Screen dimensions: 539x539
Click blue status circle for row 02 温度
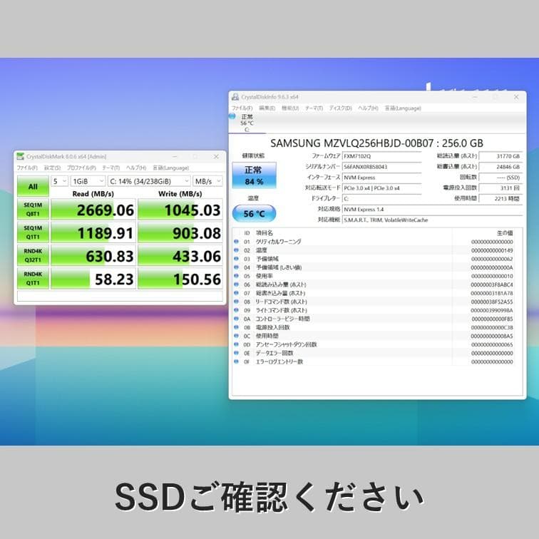pos(236,250)
